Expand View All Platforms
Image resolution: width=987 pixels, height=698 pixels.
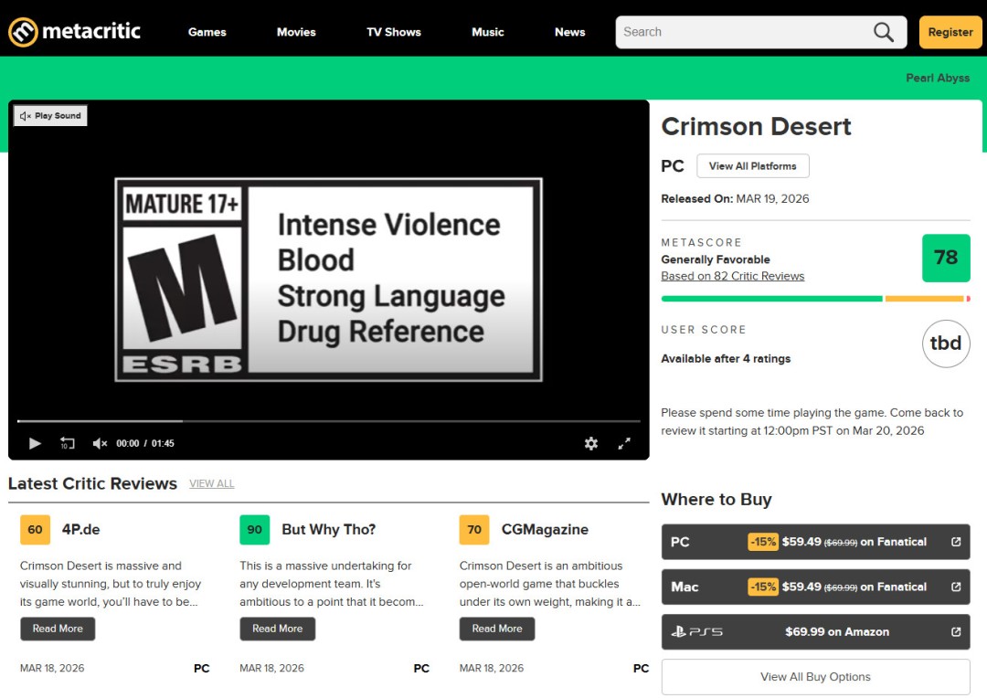[752, 166]
